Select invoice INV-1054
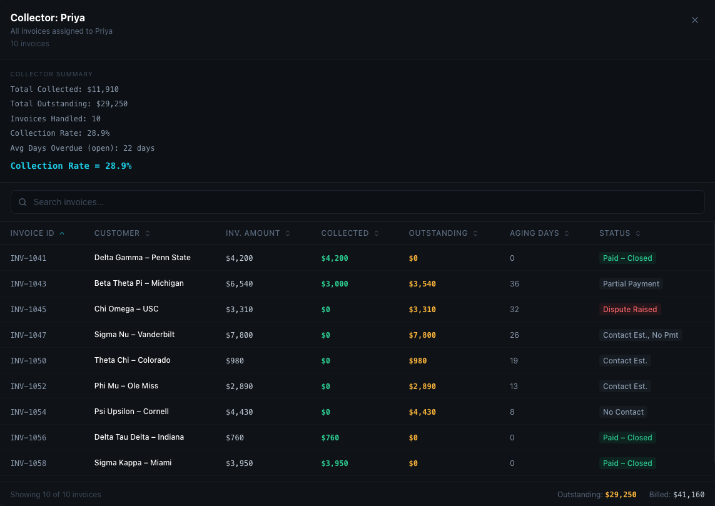 click(x=28, y=412)
